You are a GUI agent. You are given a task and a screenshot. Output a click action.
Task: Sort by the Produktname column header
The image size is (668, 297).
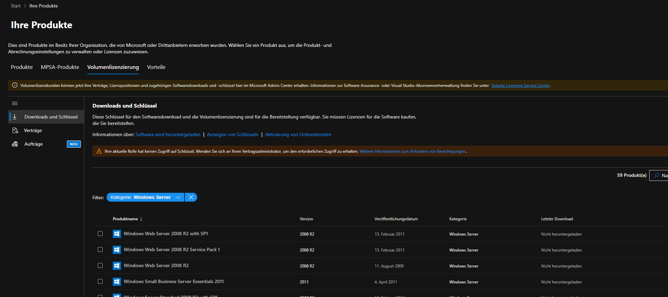125,219
